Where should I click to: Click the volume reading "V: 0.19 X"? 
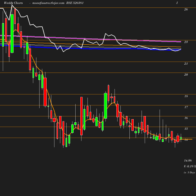click(x=190, y=166)
